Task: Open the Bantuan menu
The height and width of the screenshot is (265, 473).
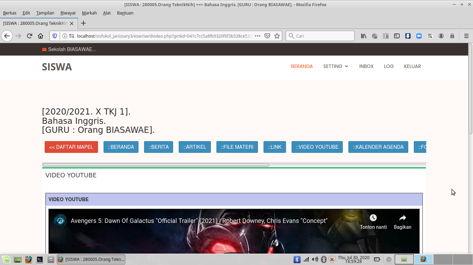Action: tap(125, 13)
